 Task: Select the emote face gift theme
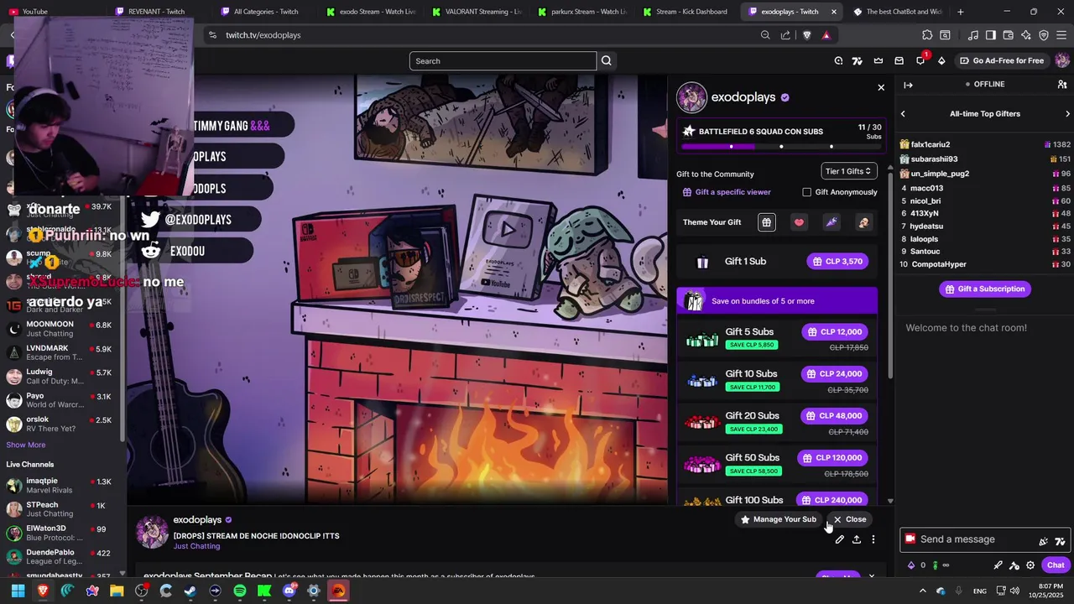(863, 222)
